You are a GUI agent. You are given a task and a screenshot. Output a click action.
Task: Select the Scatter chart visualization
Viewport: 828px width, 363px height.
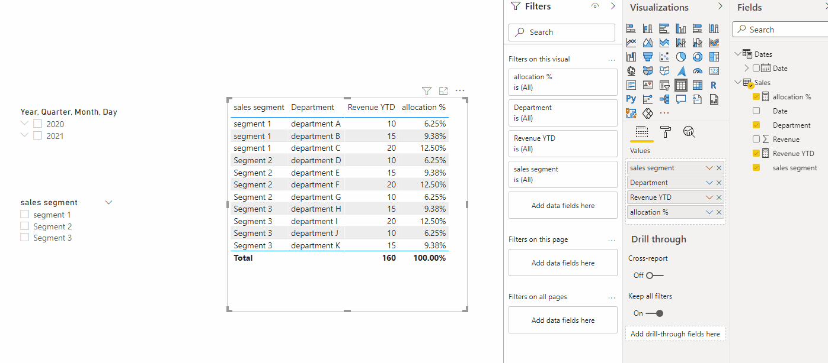(x=664, y=57)
